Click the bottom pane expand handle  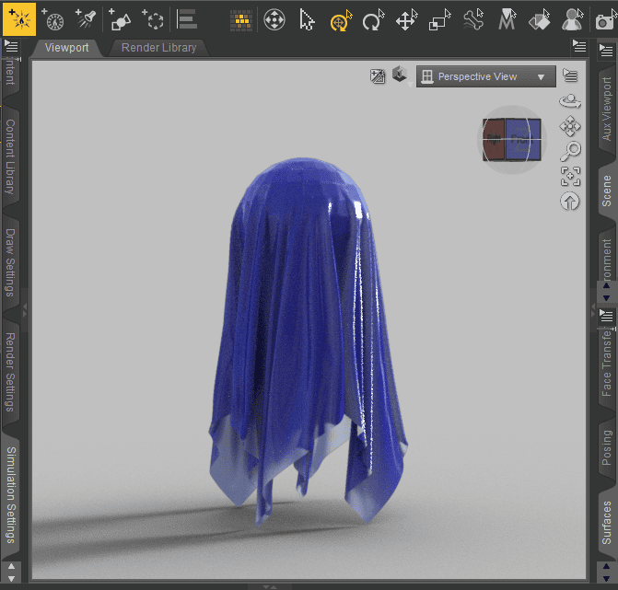(270, 587)
